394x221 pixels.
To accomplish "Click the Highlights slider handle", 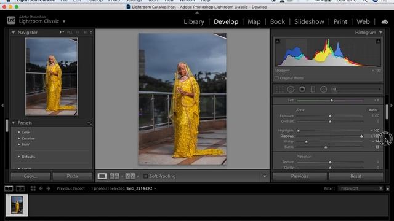I will point(299,131).
